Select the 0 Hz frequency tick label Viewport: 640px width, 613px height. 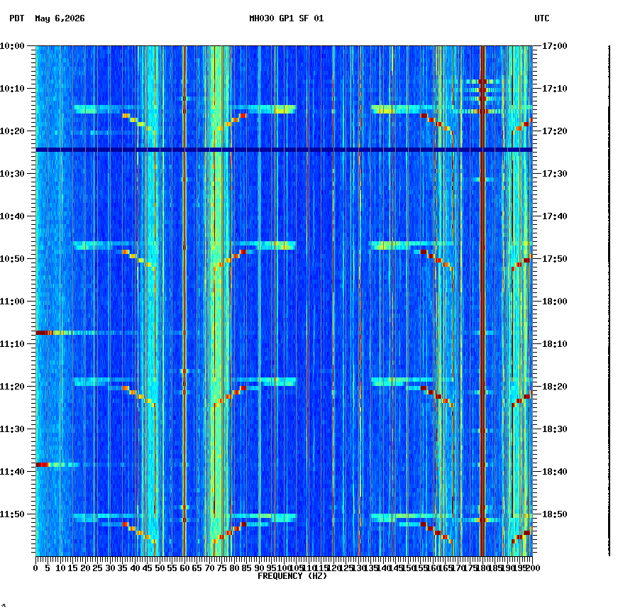click(x=36, y=568)
